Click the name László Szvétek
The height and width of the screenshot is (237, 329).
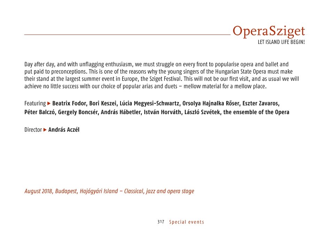[x=202, y=112]
